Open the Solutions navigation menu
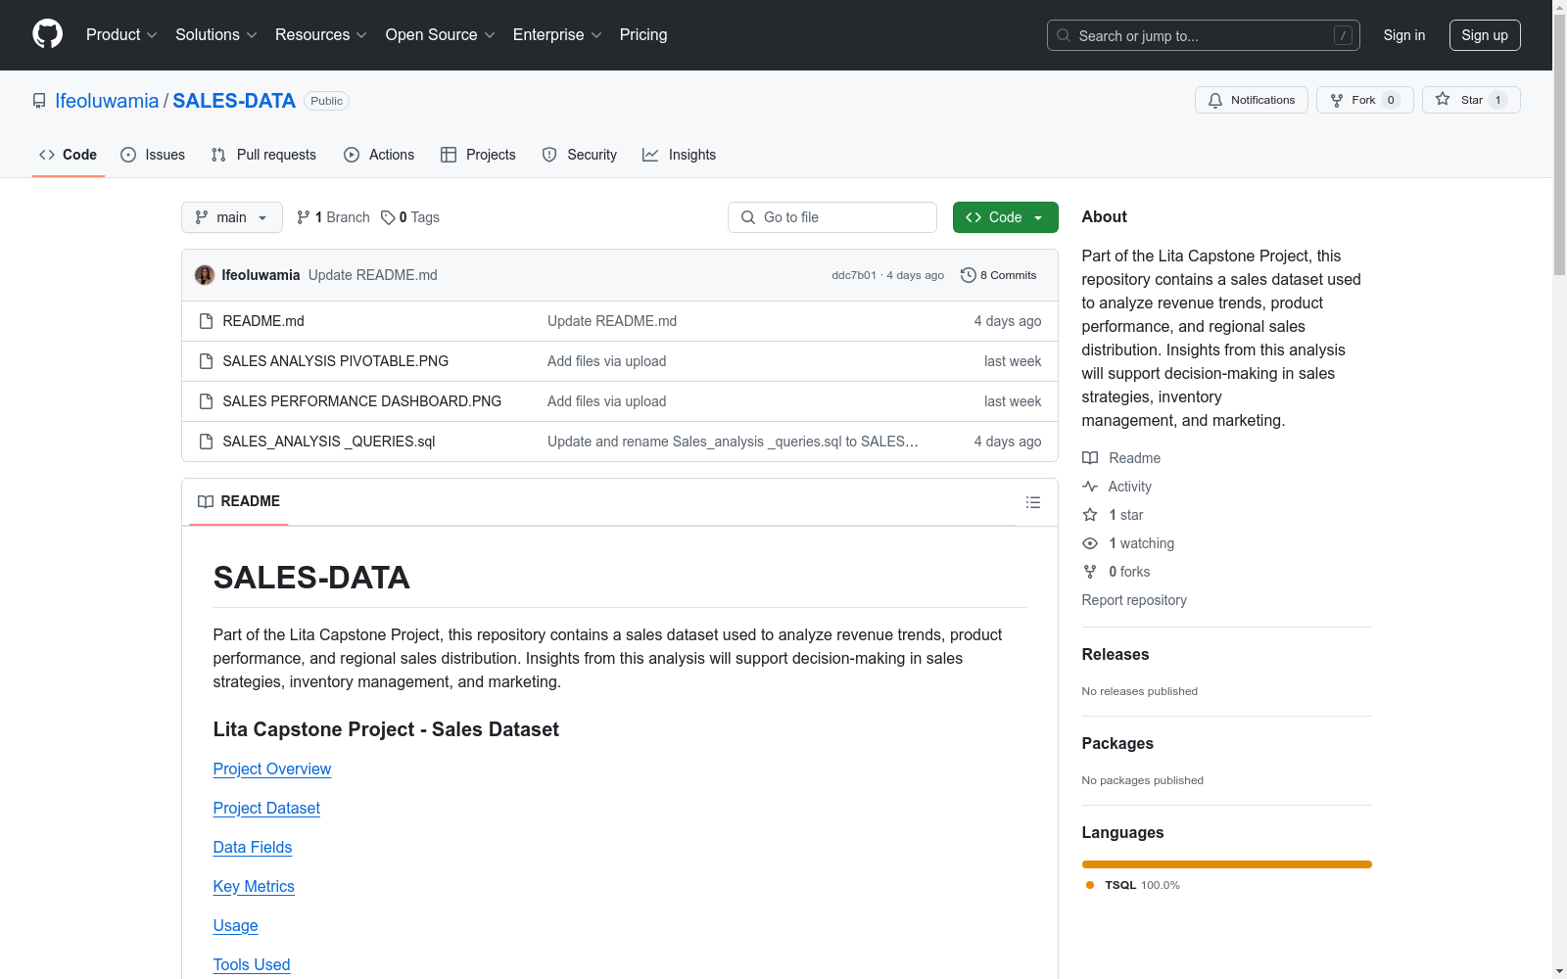Screen dimensions: 1567x979 coord(215,35)
